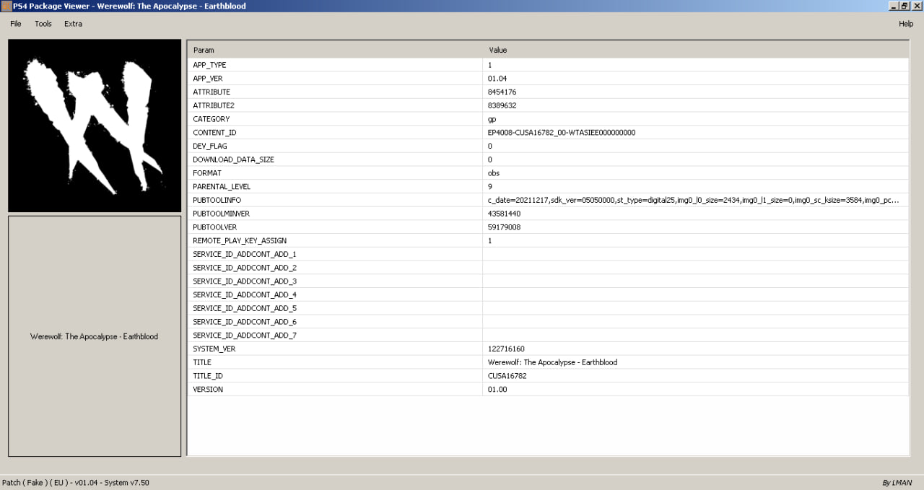This screenshot has height=490, width=924.
Task: Select the SERVICE_ID_ADDCONT_ADD_4 row
Action: click(549, 294)
